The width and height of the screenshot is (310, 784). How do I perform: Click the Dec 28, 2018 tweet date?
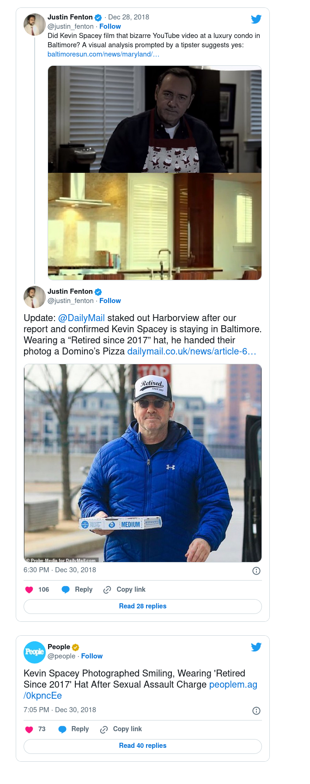coord(128,17)
